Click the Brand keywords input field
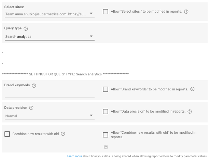This screenshot has width=210, height=161. point(50,94)
